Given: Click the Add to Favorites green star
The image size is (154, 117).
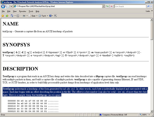Looking at the screenshot, I should pos(7,16).
